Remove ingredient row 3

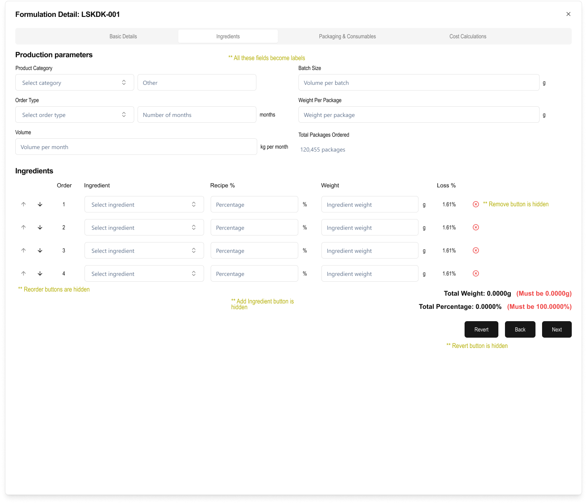click(476, 250)
